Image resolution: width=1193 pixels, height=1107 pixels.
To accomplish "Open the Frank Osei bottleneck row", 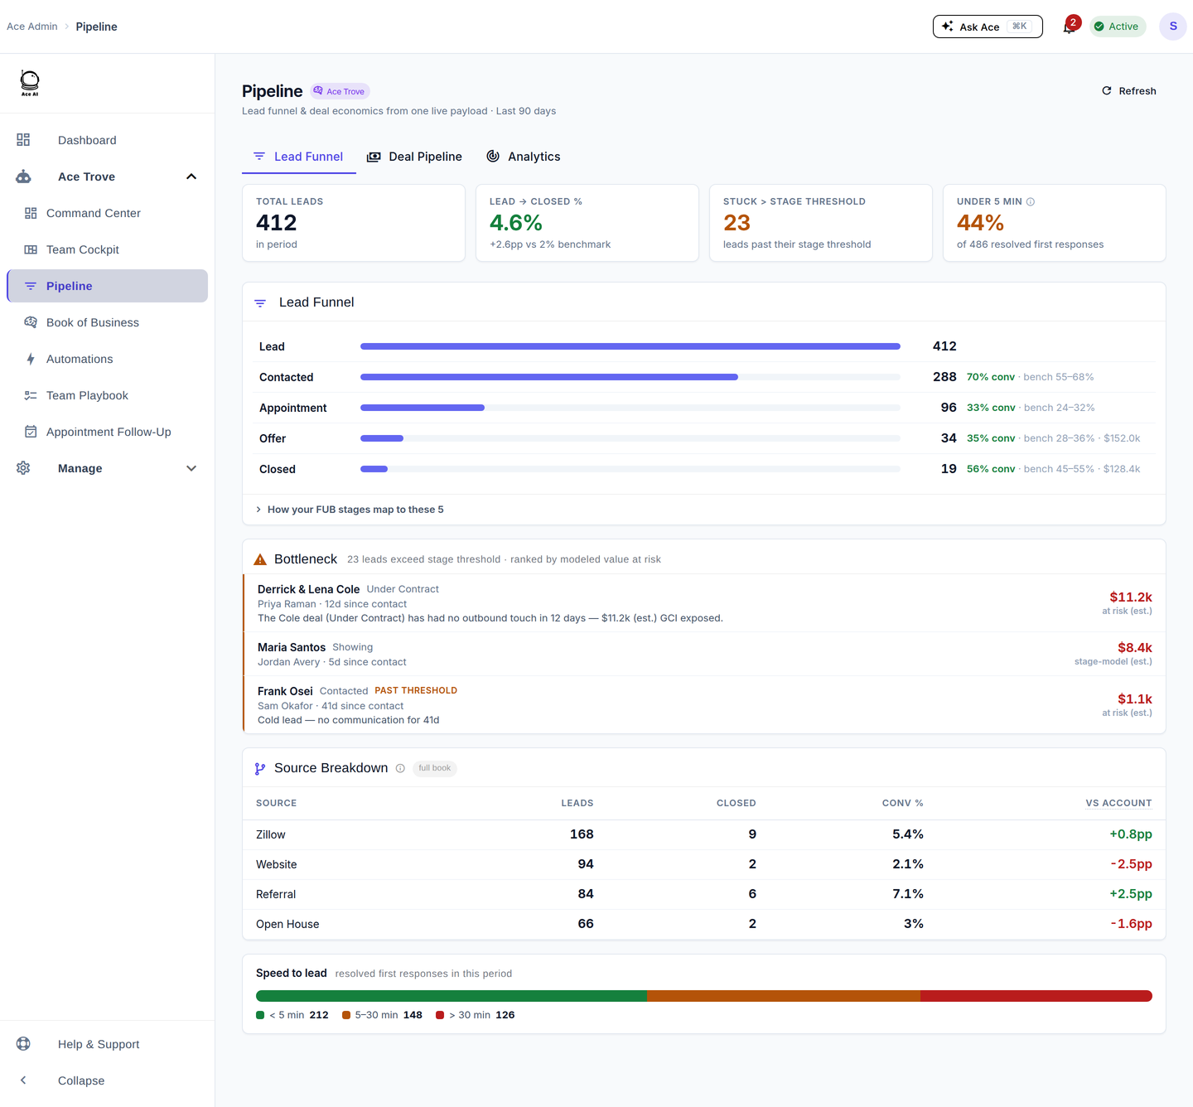I will [x=704, y=704].
